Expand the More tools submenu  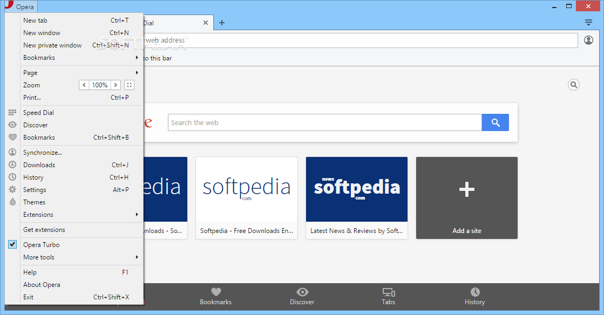82,257
